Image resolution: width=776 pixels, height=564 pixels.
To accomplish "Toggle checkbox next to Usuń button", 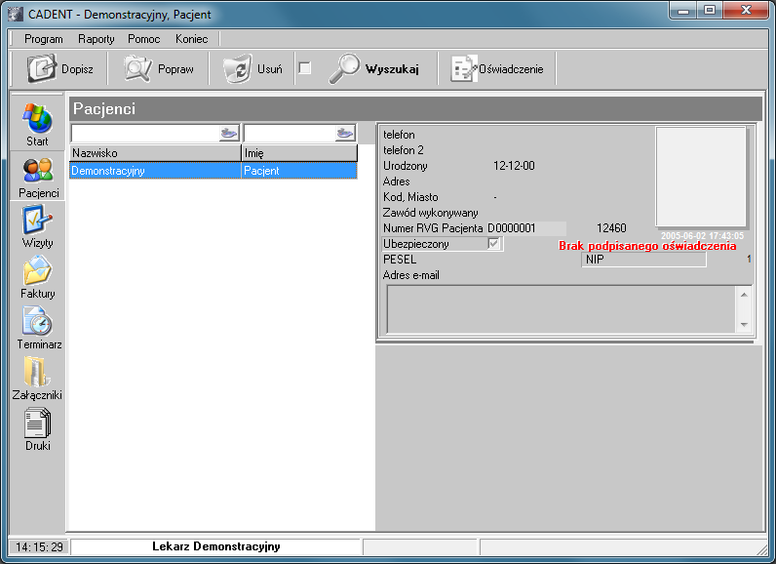I will (x=305, y=68).
